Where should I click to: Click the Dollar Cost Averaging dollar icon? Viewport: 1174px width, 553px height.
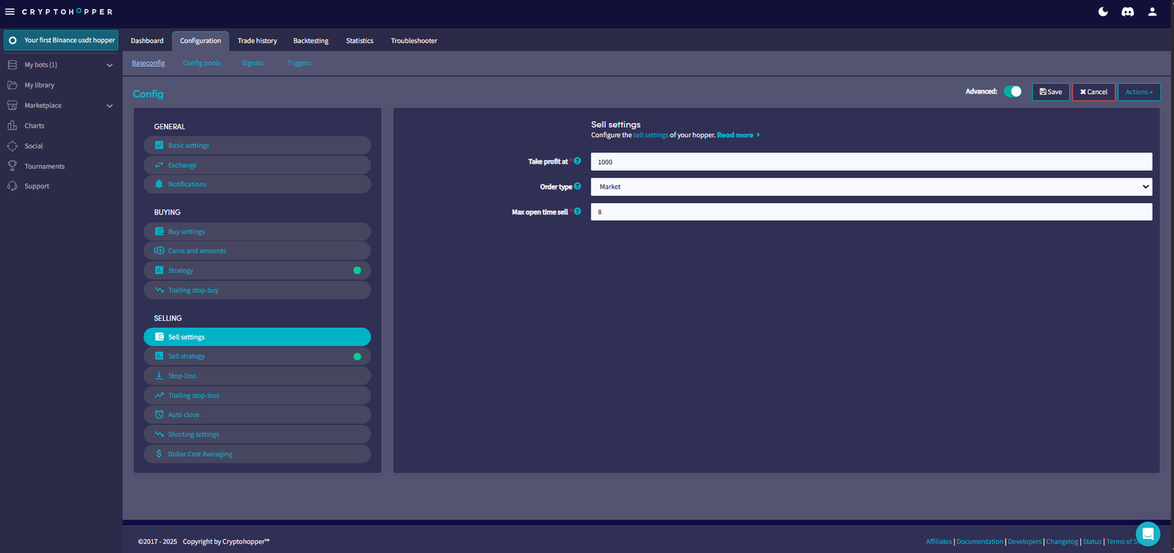(x=159, y=454)
